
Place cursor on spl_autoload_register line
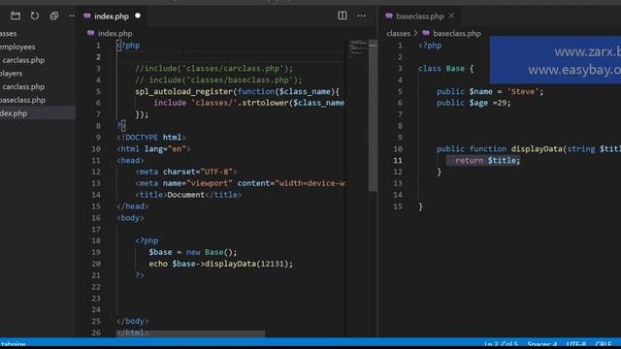tap(237, 91)
